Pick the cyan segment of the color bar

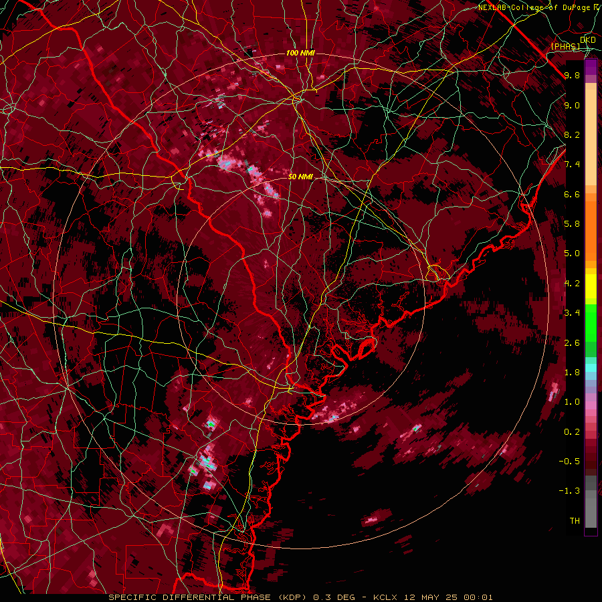point(591,368)
